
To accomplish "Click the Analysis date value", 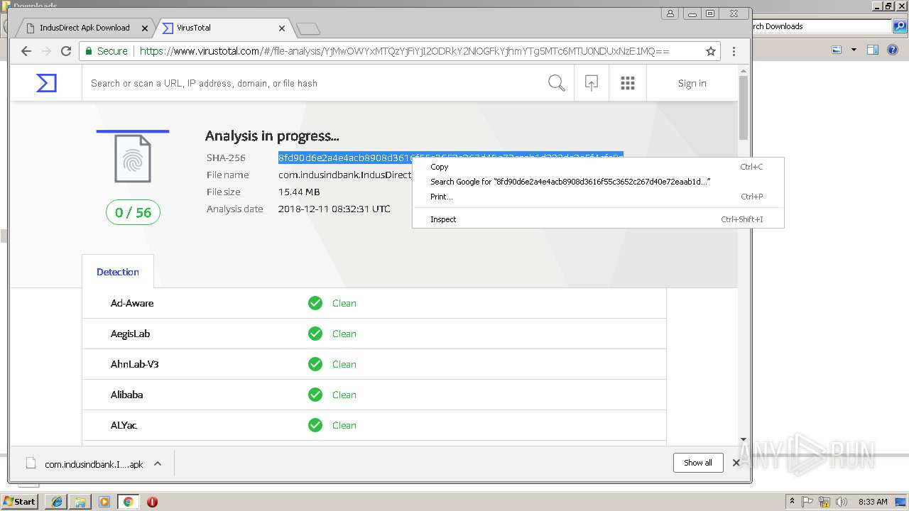I will tap(334, 209).
